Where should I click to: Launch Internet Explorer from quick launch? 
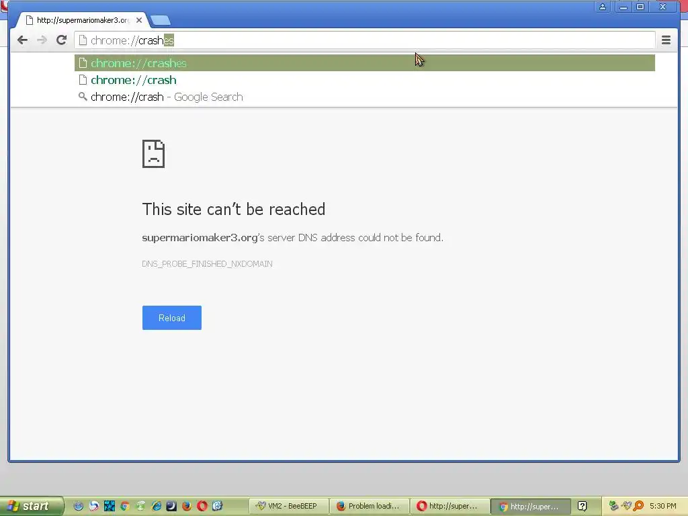click(x=156, y=506)
